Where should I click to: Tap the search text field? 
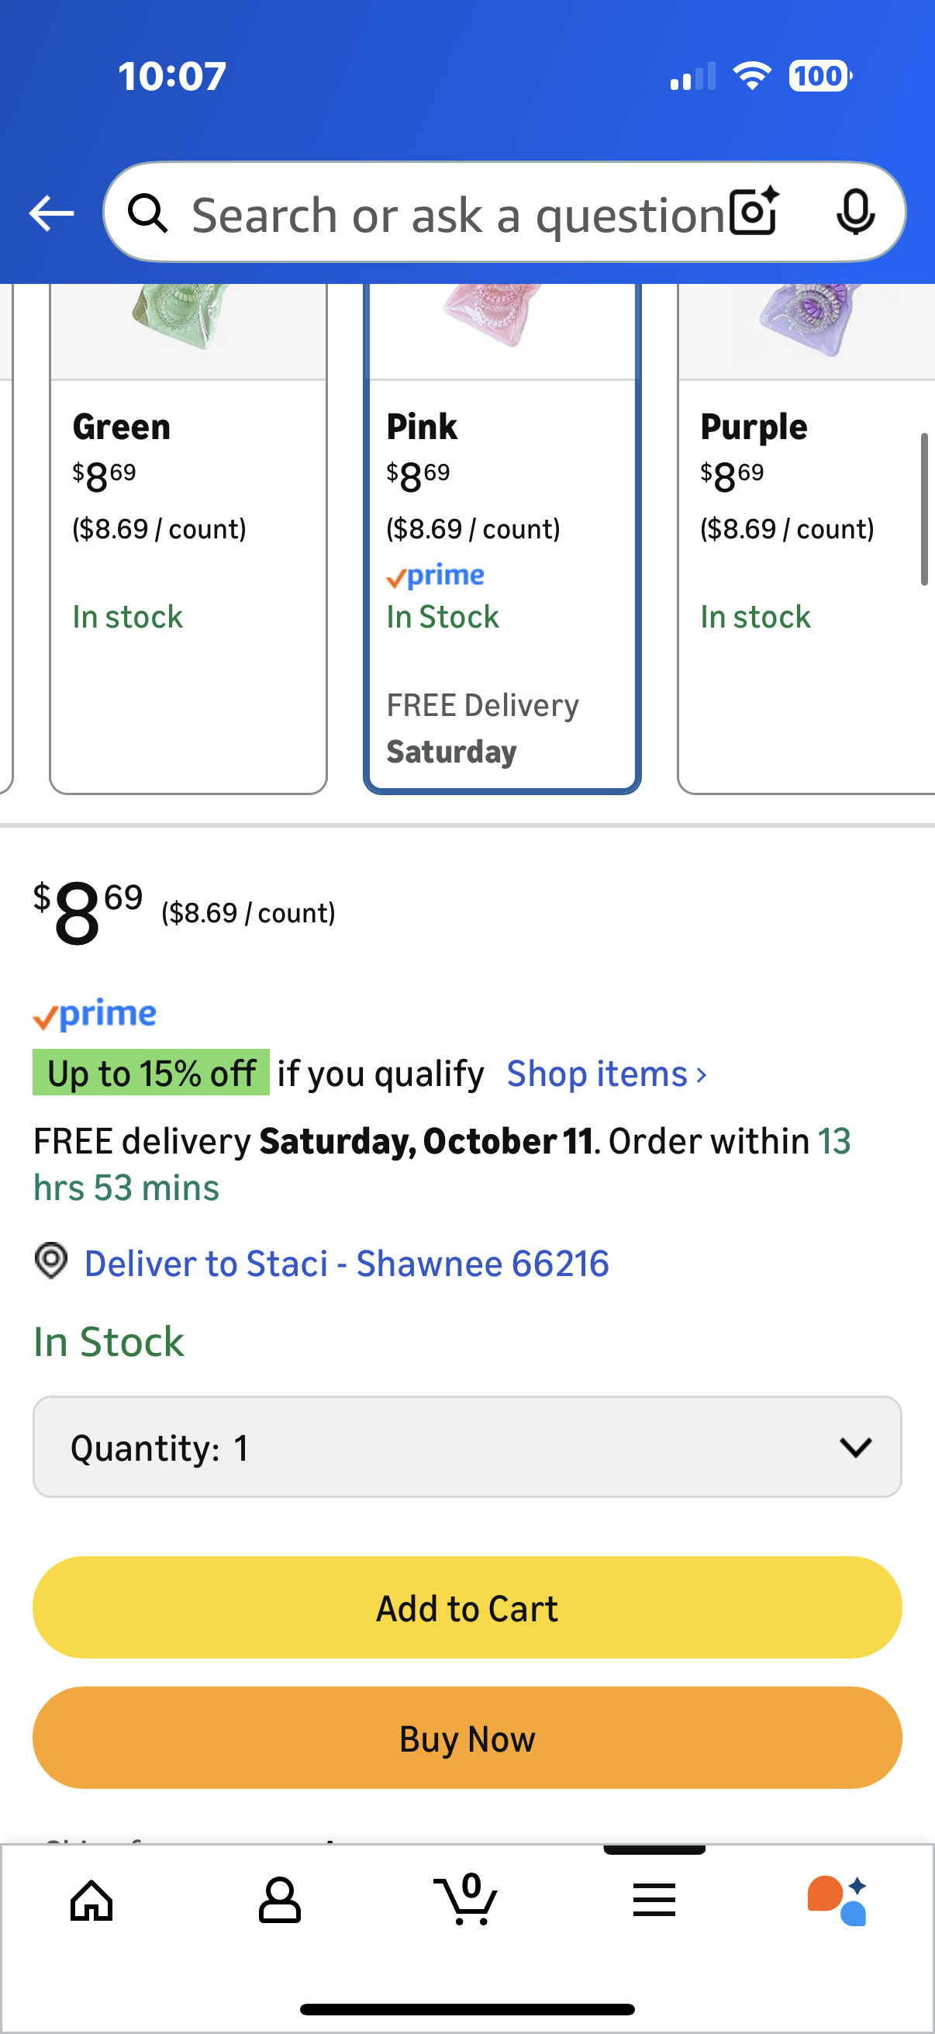pos(457,215)
